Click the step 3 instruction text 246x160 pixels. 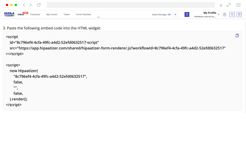[x=52, y=28]
